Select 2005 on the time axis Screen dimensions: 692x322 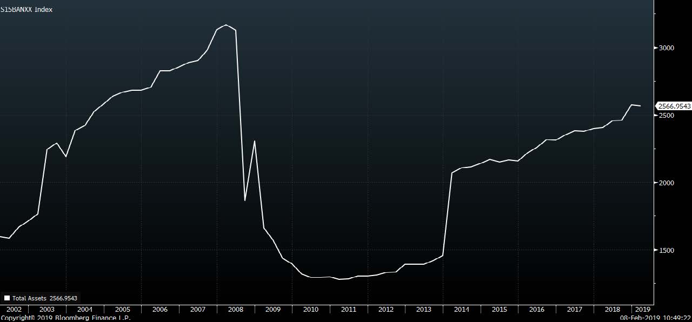pos(122,310)
